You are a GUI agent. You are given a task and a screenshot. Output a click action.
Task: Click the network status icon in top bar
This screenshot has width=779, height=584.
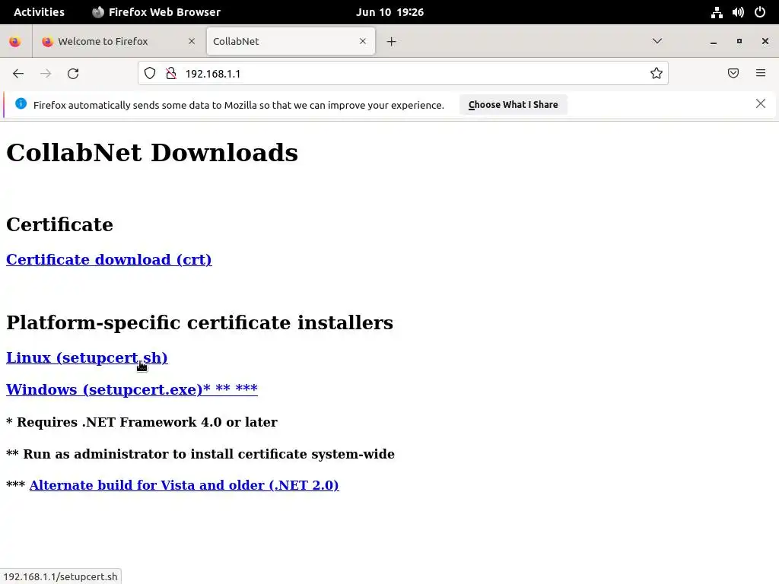[x=717, y=12]
